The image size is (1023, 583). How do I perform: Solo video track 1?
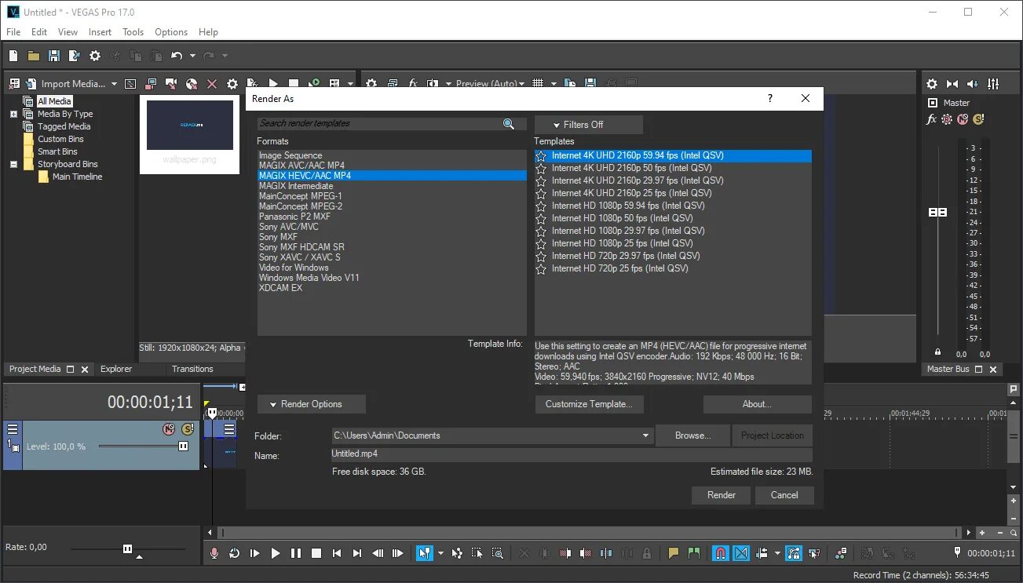click(x=187, y=429)
